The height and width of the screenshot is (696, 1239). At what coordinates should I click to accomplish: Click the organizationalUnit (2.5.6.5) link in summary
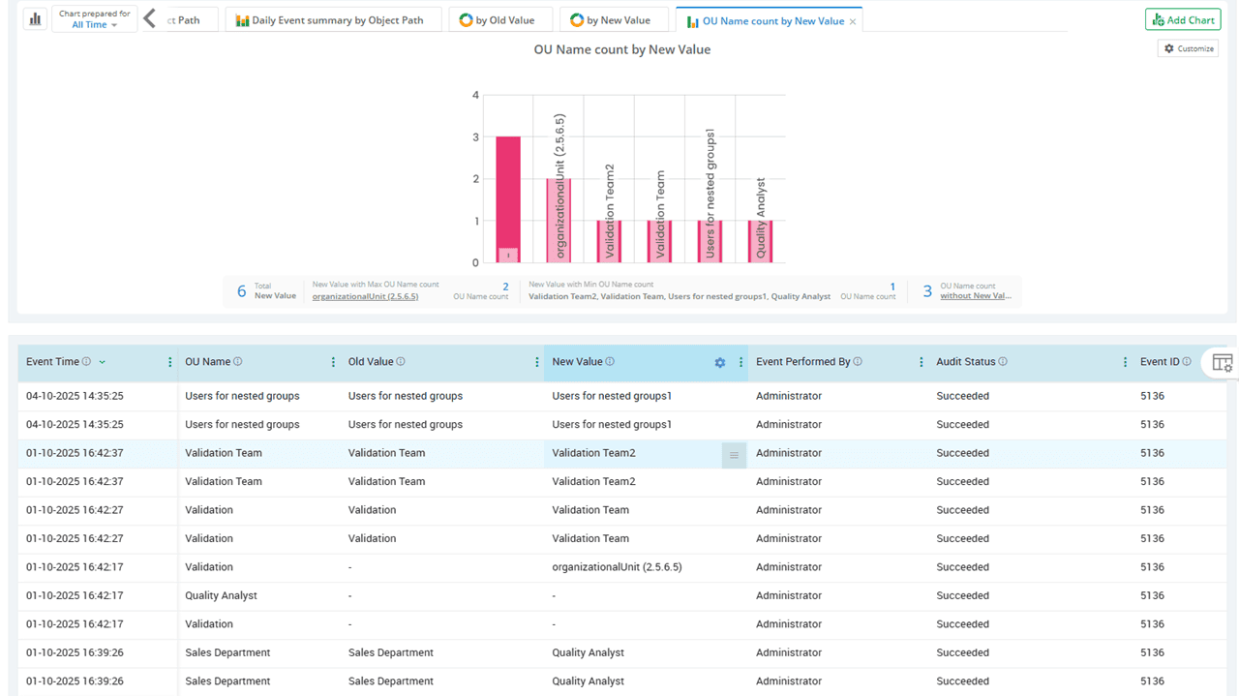(x=365, y=296)
